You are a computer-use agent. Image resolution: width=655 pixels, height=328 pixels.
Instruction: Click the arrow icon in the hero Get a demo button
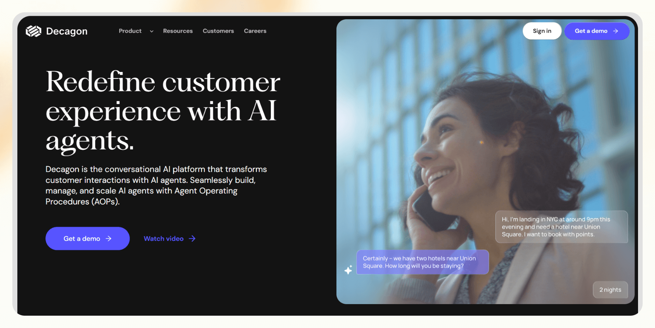(109, 239)
